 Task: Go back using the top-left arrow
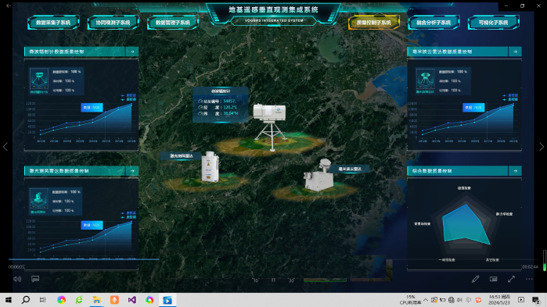pyautogui.click(x=9, y=5)
